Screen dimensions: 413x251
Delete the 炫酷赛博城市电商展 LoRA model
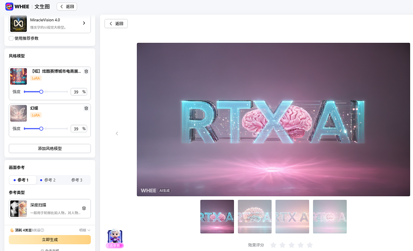pos(86,71)
